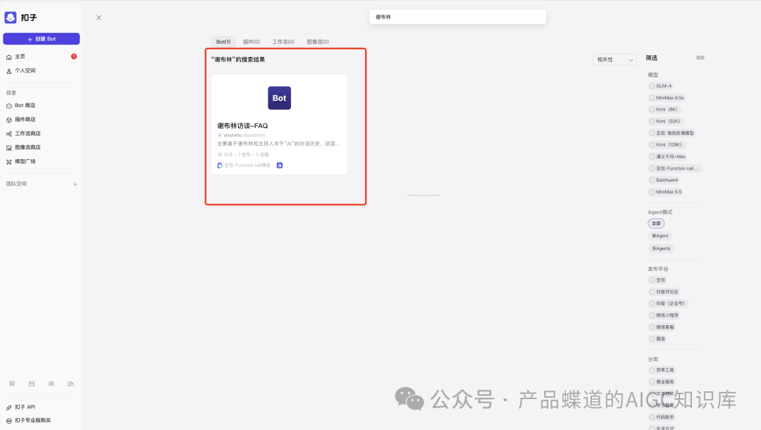Click the blue platform icon on bot card
The image size is (761, 430).
pos(280,165)
